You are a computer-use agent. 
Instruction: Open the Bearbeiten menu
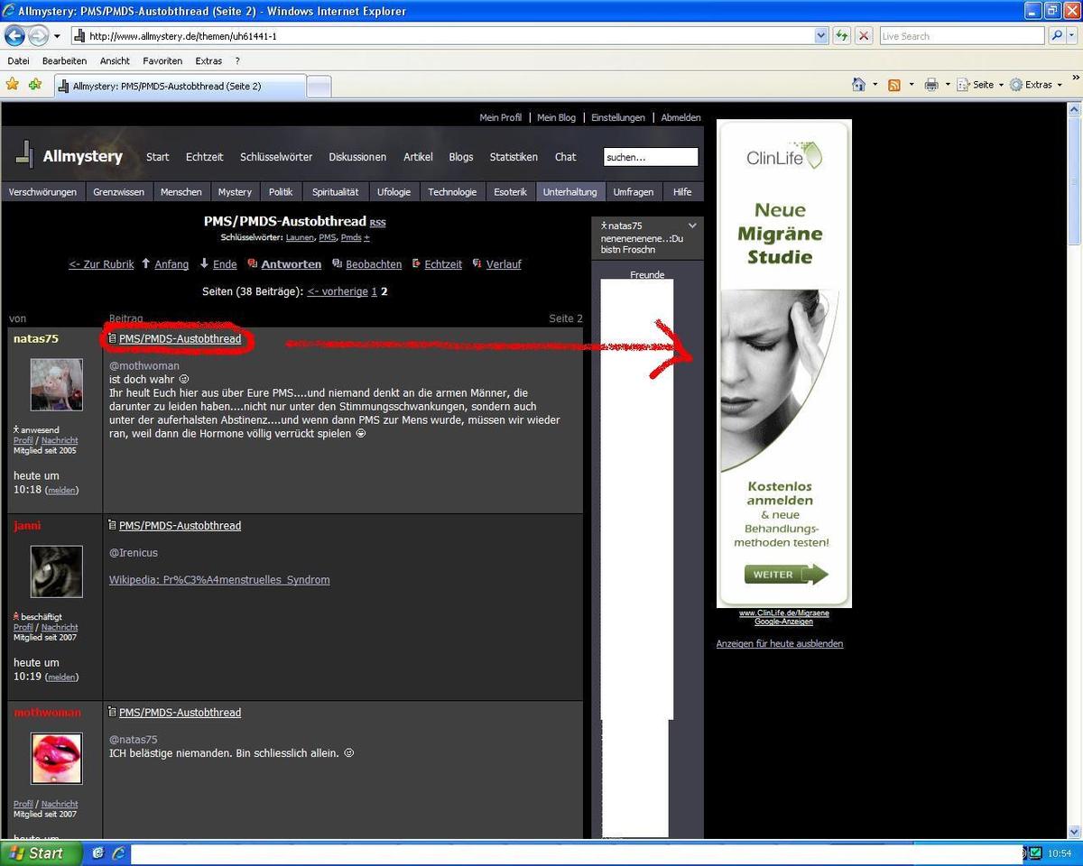pos(65,60)
